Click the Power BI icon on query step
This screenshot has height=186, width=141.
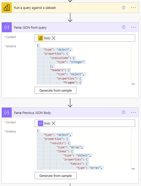pyautogui.click(x=7, y=8)
